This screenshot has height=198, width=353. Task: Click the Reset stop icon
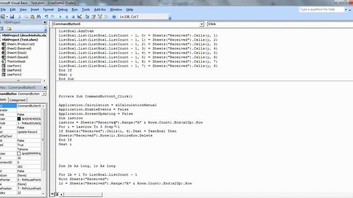tap(73, 16)
